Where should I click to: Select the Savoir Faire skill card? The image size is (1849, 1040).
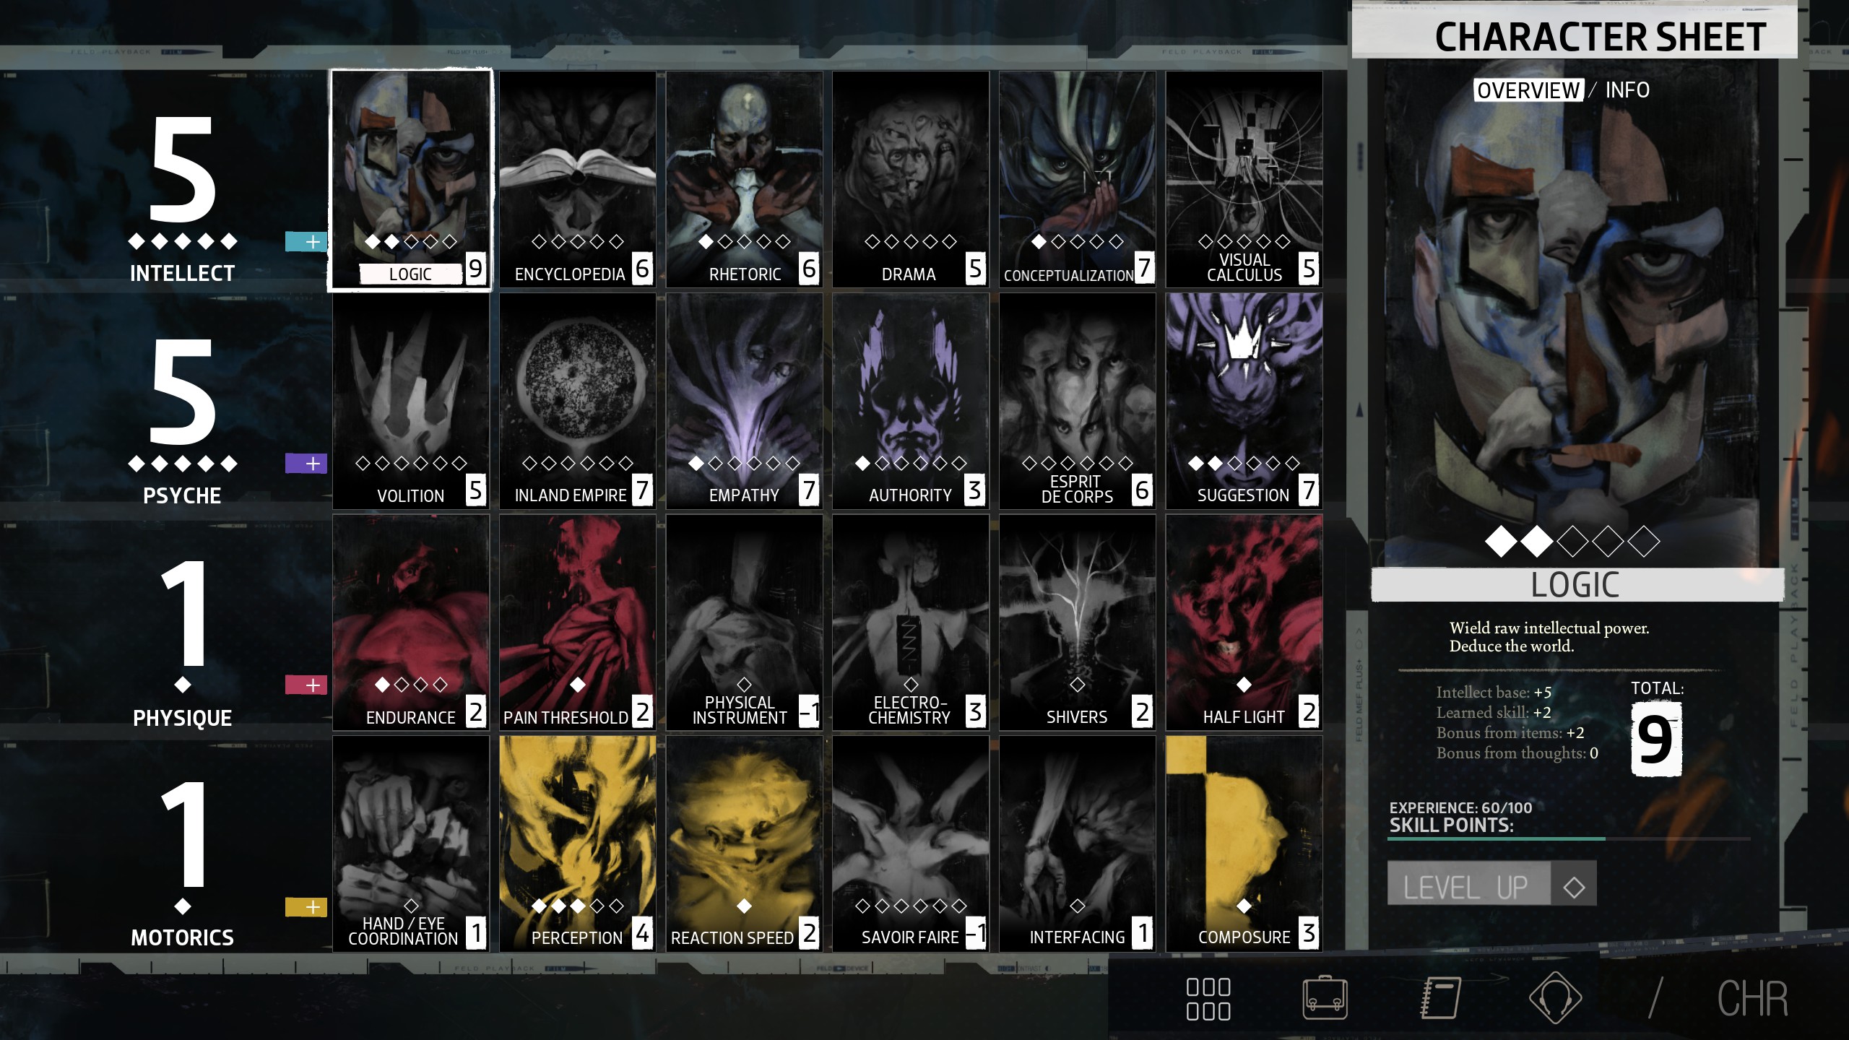(911, 844)
